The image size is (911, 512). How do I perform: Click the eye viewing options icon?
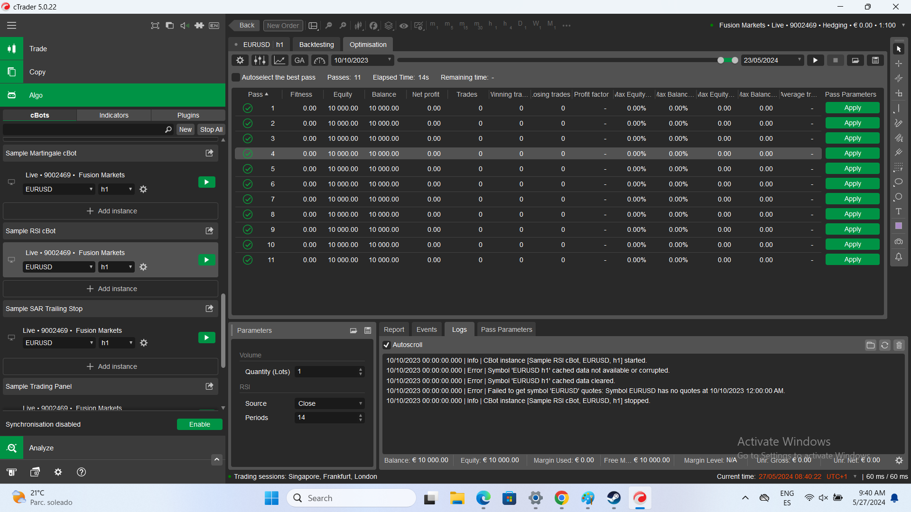tap(404, 26)
